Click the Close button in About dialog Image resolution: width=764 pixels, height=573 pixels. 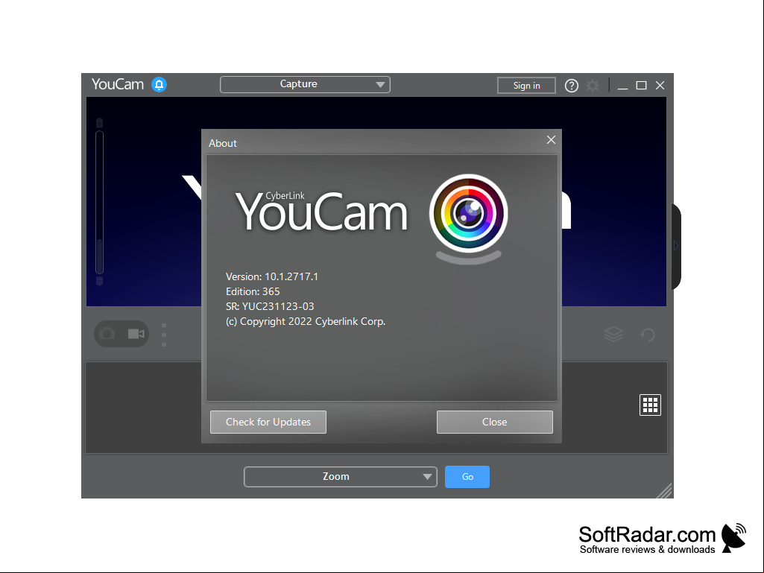pyautogui.click(x=495, y=422)
